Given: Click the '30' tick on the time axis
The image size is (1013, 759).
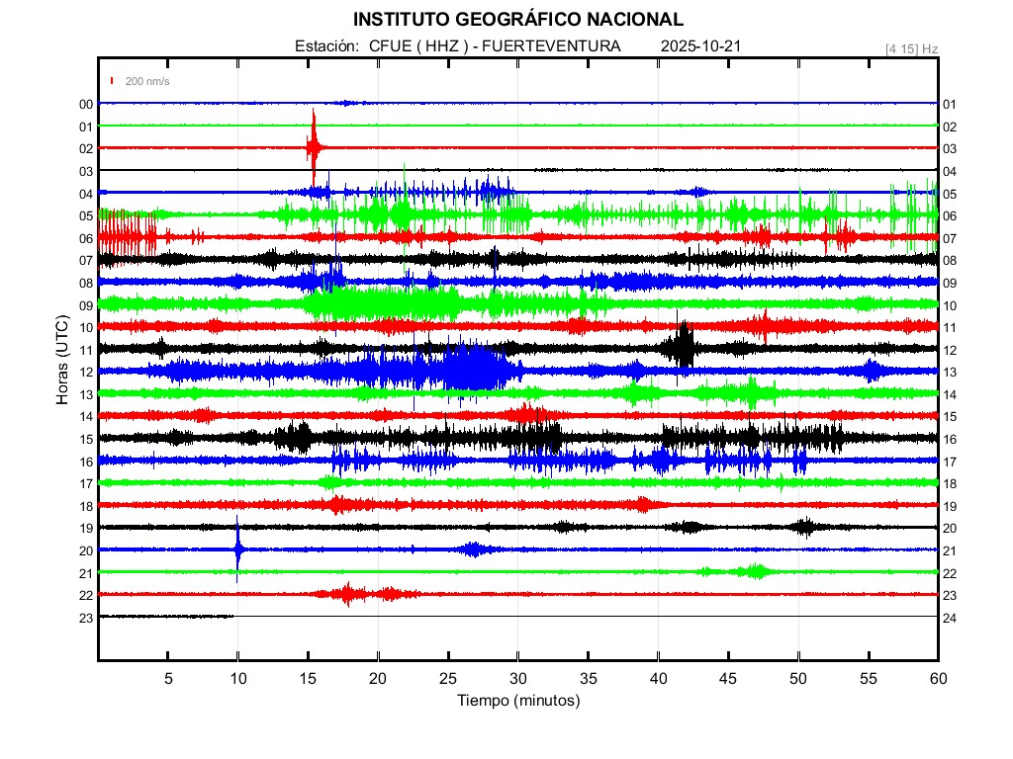Looking at the screenshot, I should pos(518,678).
